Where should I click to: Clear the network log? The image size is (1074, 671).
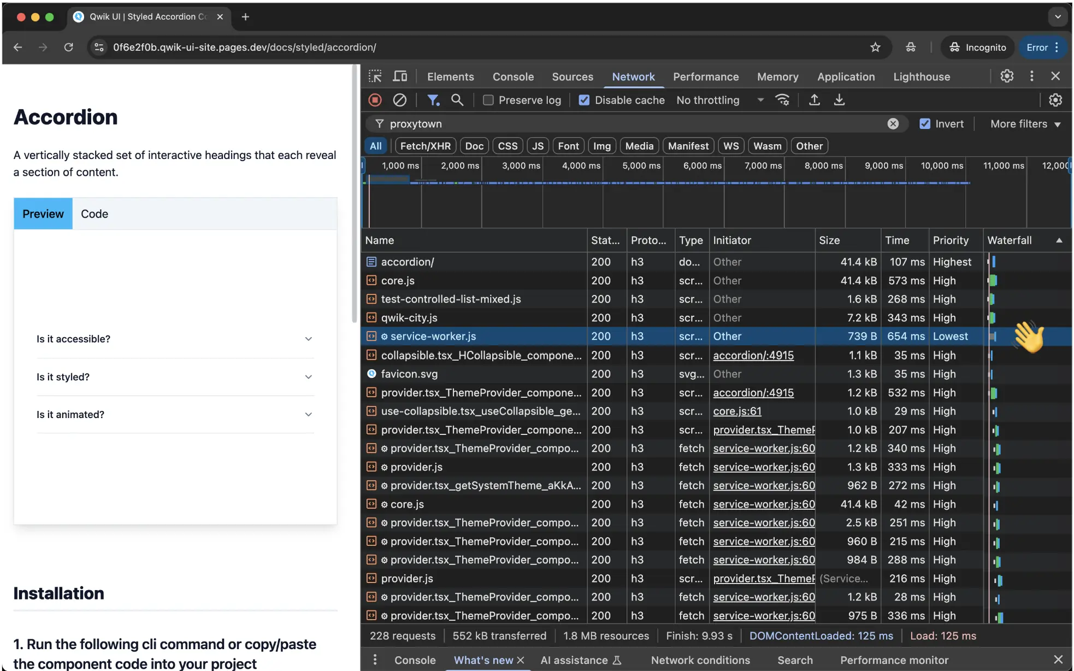tap(399, 100)
